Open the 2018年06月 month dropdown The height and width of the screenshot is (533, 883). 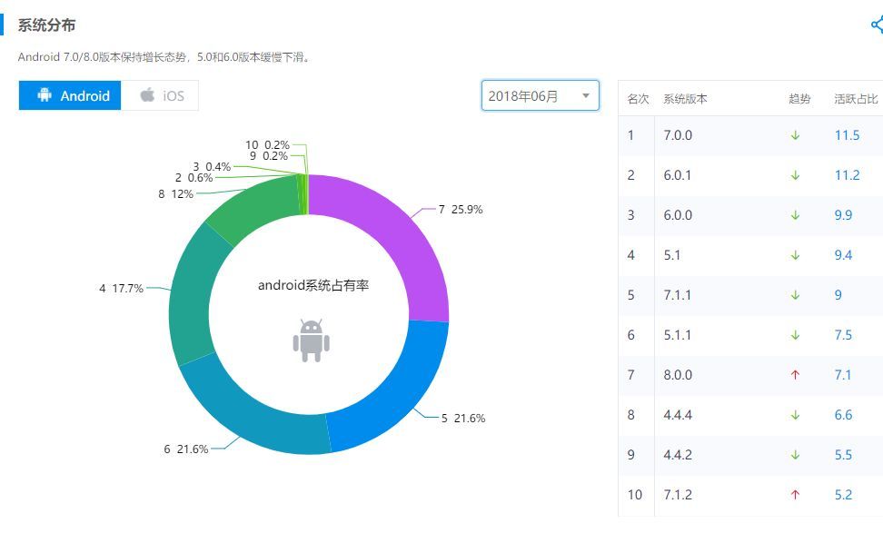(540, 95)
